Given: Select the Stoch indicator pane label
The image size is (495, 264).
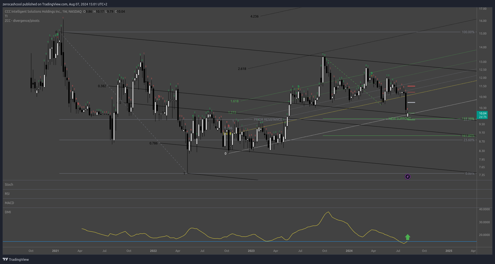Looking at the screenshot, I should (9, 185).
